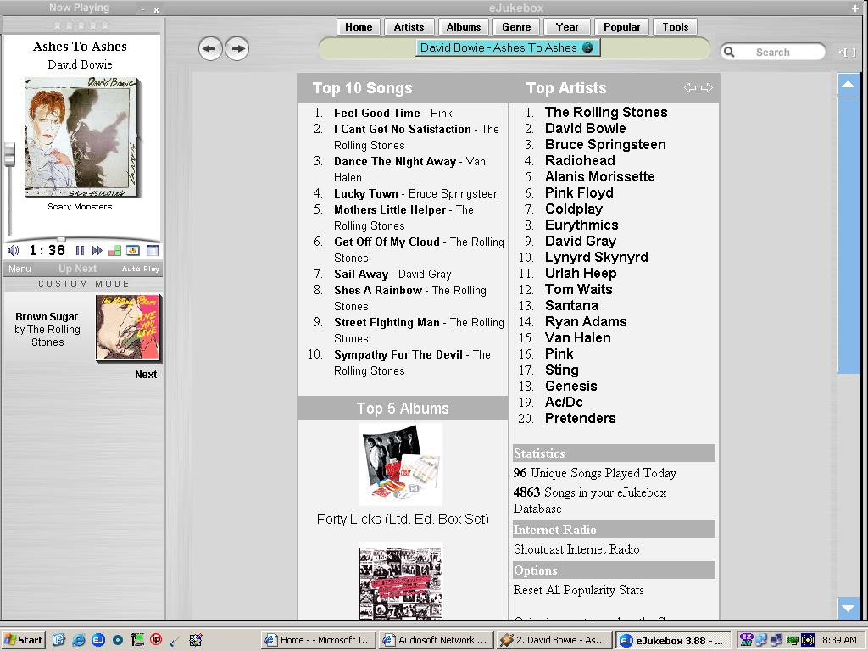
Task: Open the Genre tab
Action: (515, 26)
